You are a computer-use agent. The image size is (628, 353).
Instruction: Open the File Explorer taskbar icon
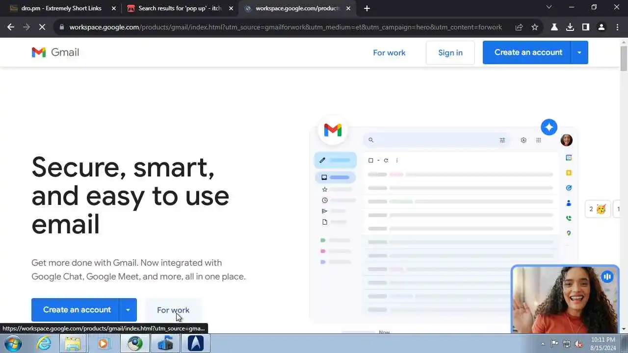(x=73, y=343)
